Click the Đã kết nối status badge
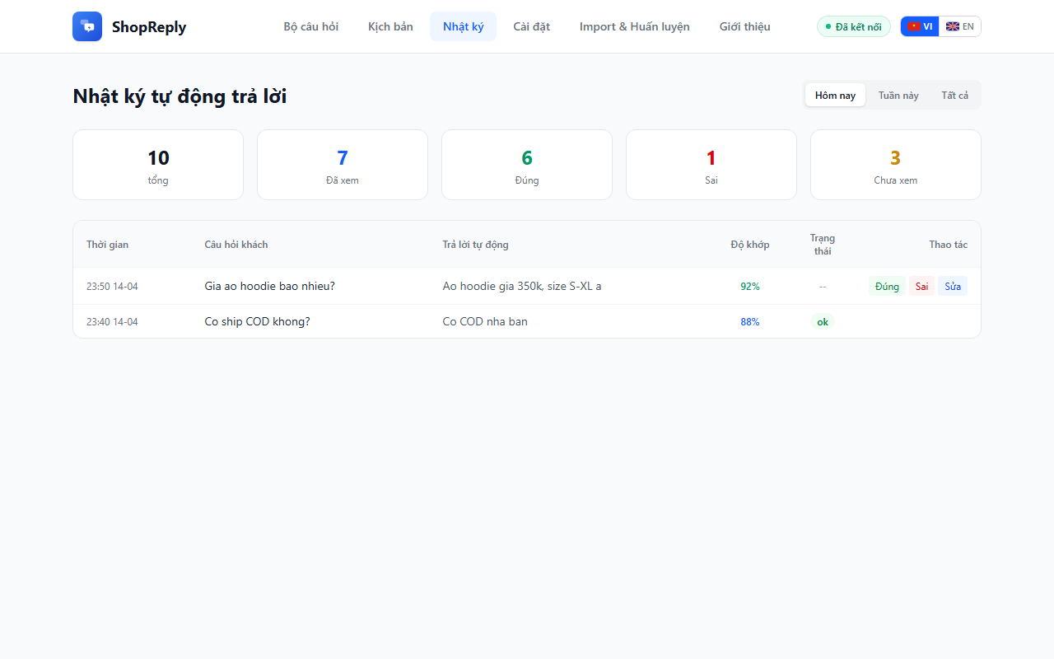 pyautogui.click(x=853, y=26)
